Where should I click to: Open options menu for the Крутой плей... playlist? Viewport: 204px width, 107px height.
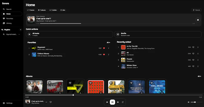coord(19,34)
